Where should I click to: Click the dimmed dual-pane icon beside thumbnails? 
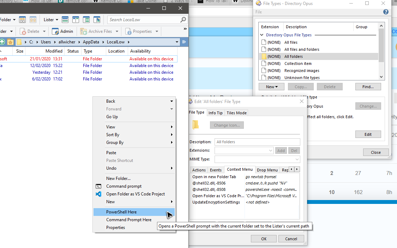(x=33, y=20)
